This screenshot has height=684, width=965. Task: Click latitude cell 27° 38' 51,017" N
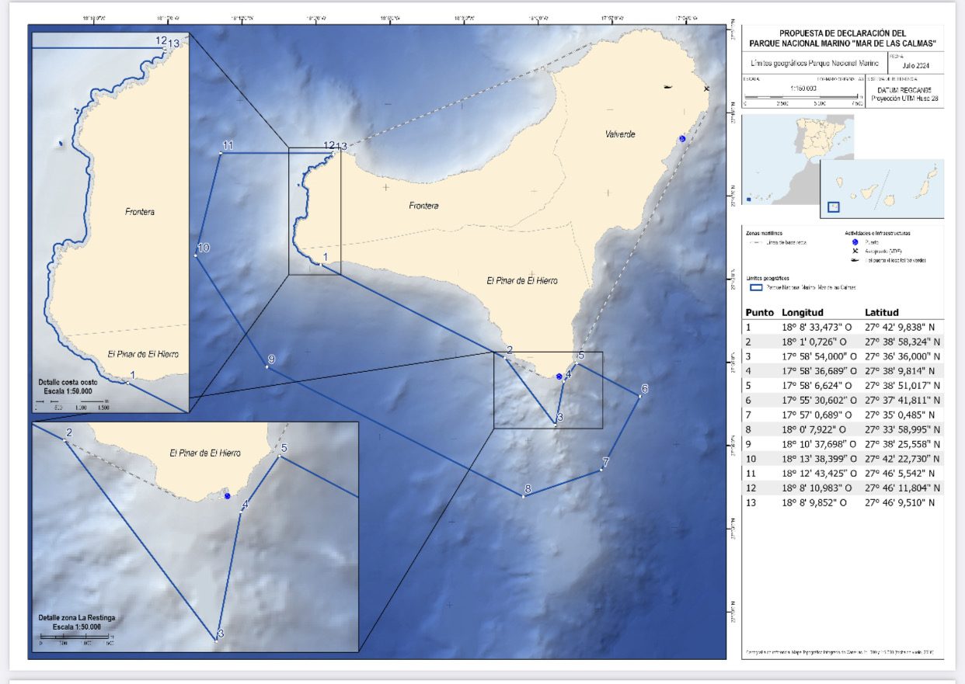(x=902, y=386)
